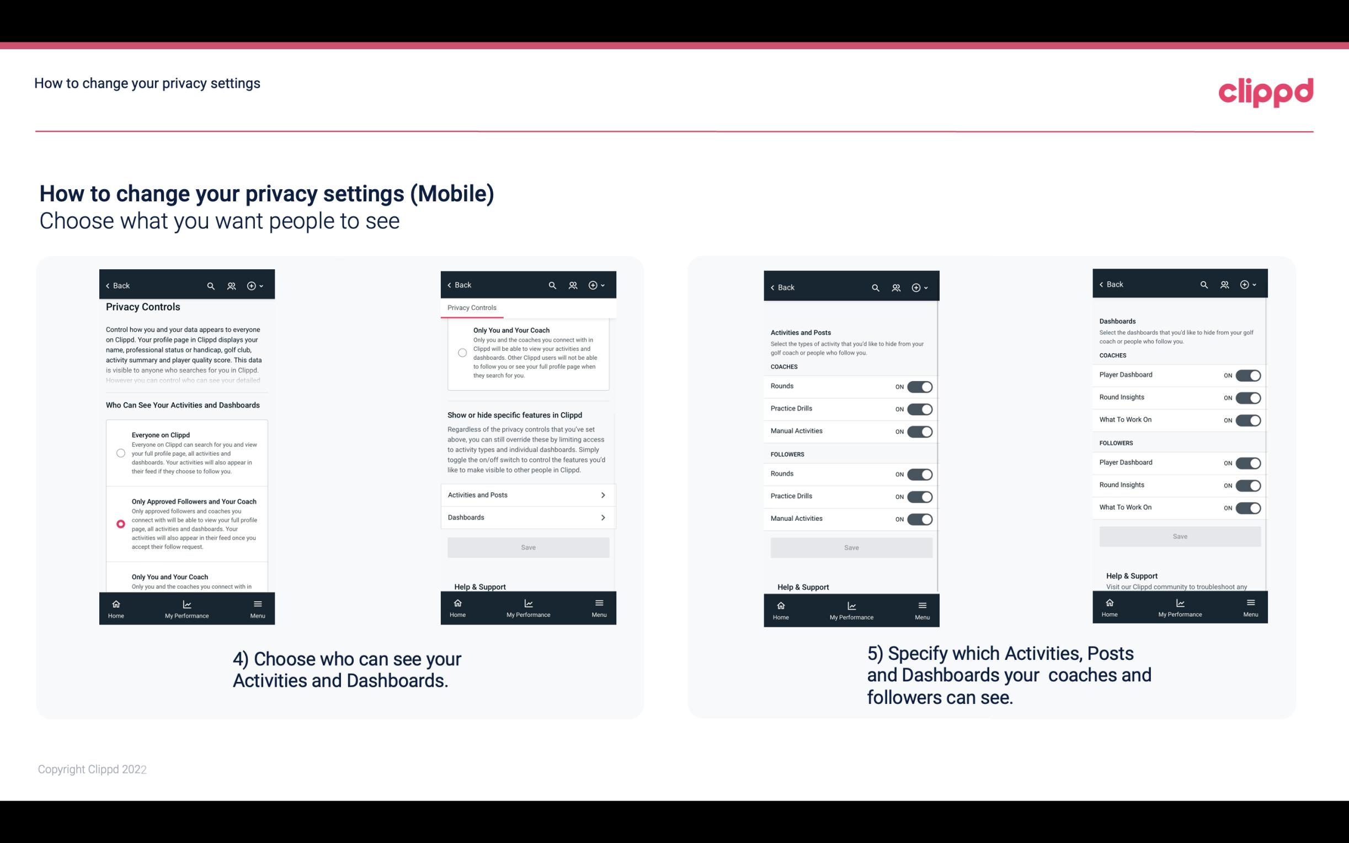
Task: Select Everyone on Clippd option
Action: pos(120,453)
